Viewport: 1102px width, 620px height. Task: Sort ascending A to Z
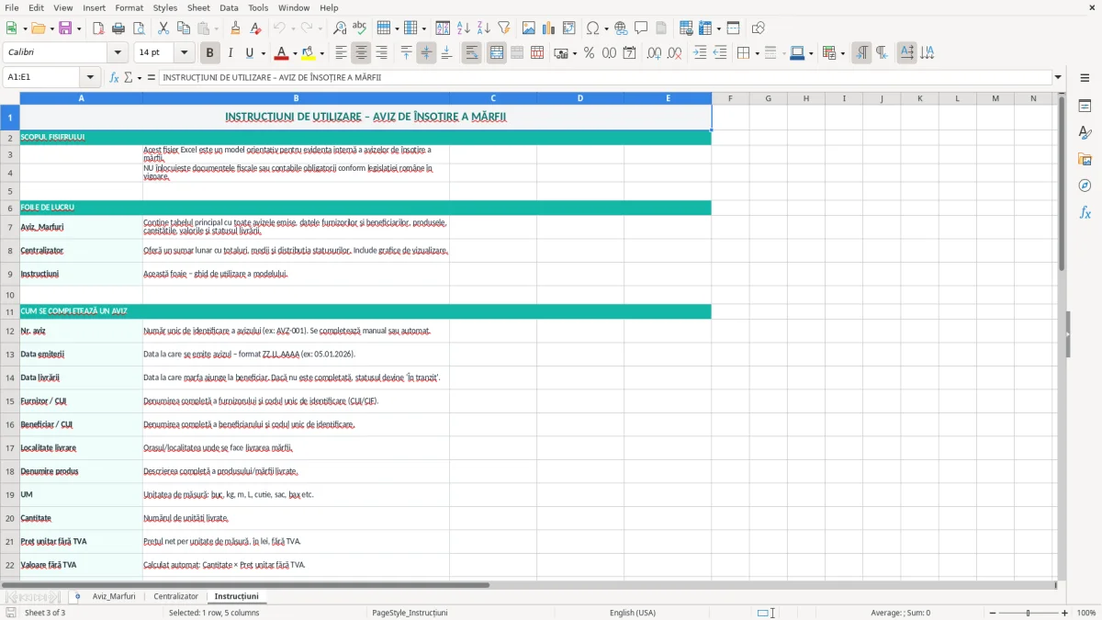(464, 28)
